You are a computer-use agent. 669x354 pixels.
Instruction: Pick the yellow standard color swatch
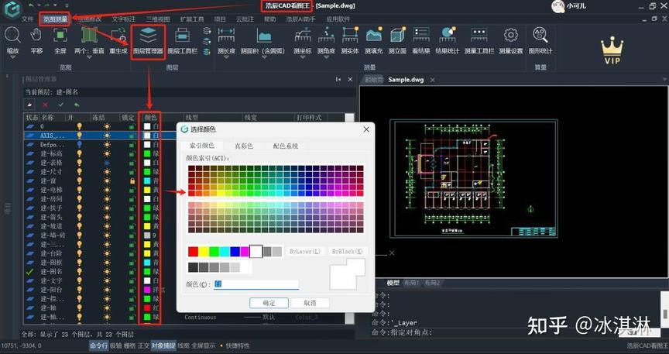tap(204, 252)
